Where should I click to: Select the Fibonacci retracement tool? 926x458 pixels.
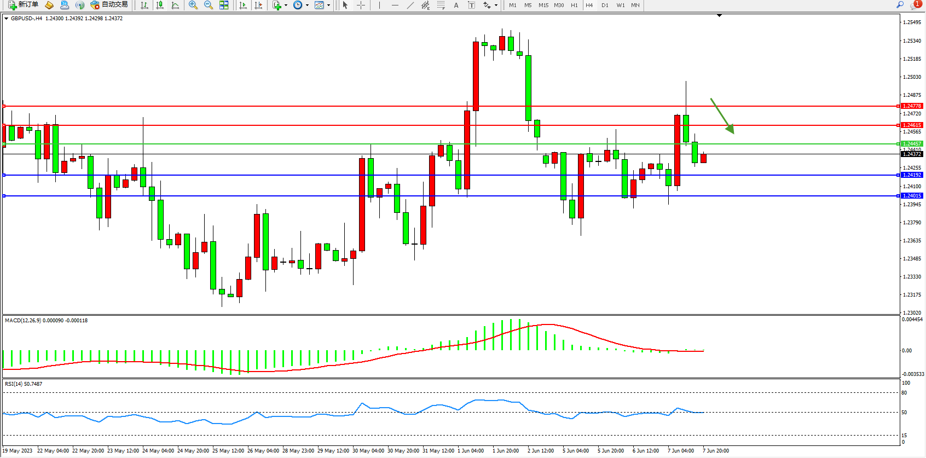click(441, 5)
